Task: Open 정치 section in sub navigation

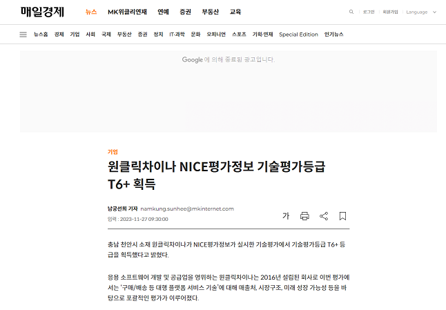Action: click(x=158, y=35)
